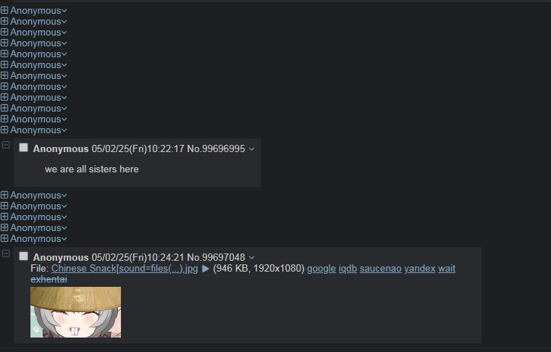Collapse the 'we are all sisters here' post
Viewport: 551px width, 352px height.
[x=6, y=145]
